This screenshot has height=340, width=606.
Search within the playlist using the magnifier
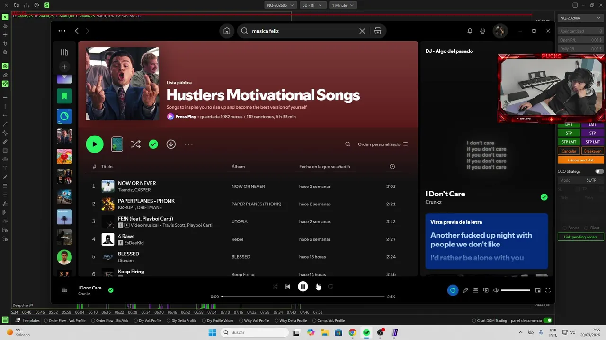348,144
